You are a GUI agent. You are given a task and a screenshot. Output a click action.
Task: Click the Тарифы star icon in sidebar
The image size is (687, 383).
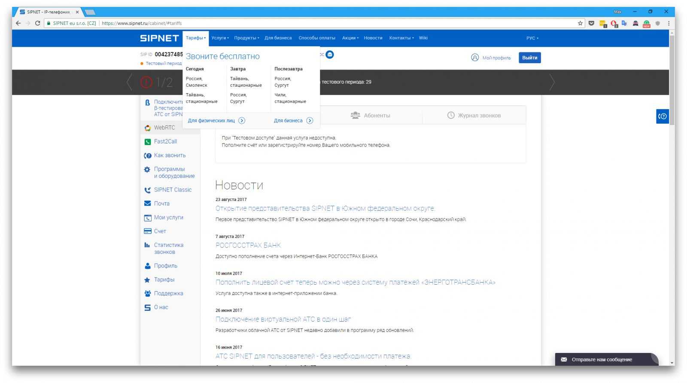(147, 280)
